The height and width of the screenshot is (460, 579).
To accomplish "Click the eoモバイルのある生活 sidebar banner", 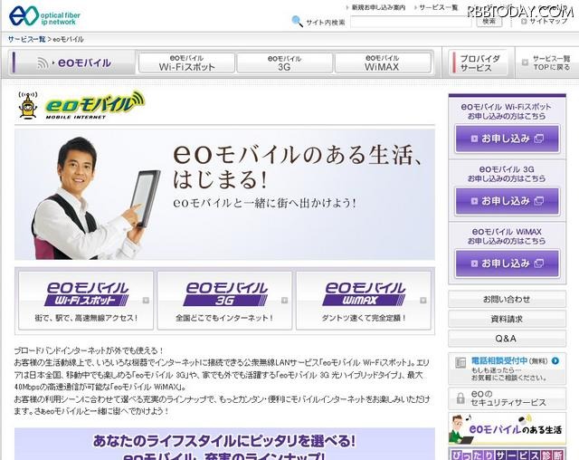I will pyautogui.click(x=507, y=428).
